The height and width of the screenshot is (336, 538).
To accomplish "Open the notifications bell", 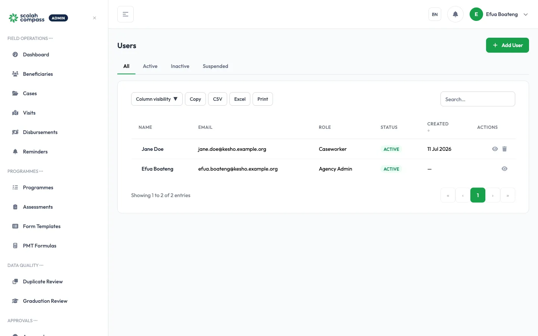I will [x=455, y=14].
